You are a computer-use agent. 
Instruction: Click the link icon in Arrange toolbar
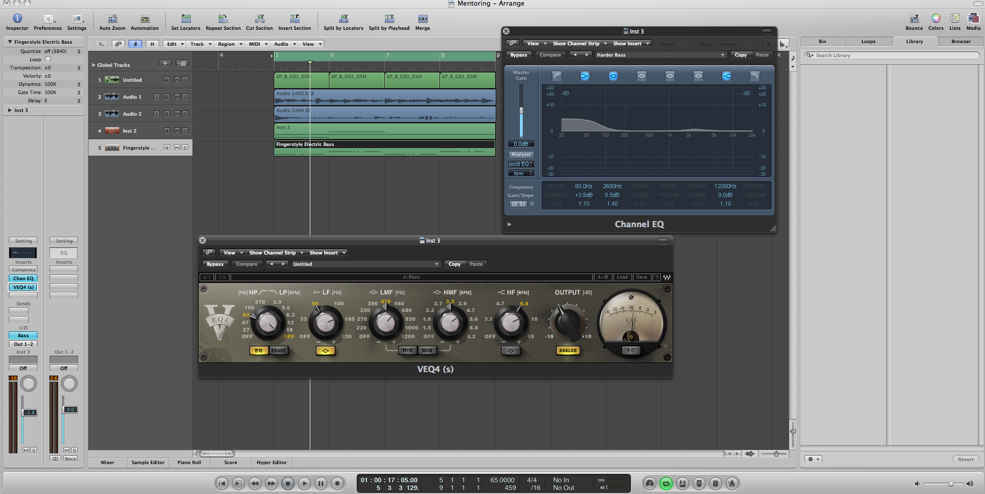pyautogui.click(x=118, y=44)
